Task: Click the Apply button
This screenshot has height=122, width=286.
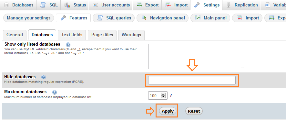Action: [168, 111]
